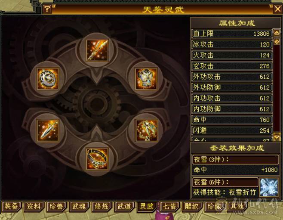
Task: Open the 七情 tab
Action: [169, 206]
